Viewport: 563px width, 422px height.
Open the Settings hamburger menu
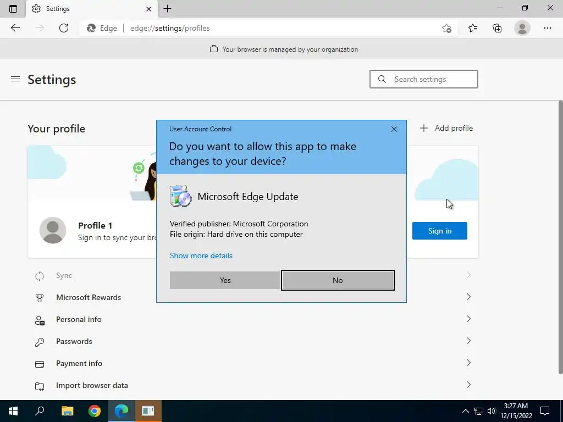click(15, 79)
